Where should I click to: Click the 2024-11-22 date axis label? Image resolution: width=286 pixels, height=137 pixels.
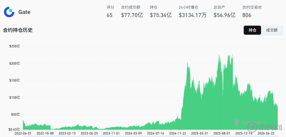point(177,133)
